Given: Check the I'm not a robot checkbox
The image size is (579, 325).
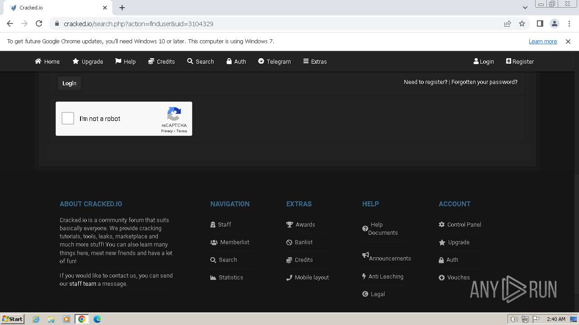Looking at the screenshot, I should (68, 118).
